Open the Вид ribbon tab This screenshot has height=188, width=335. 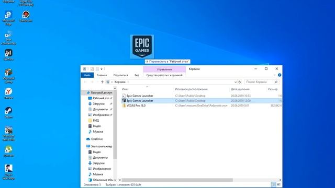(x=137, y=75)
